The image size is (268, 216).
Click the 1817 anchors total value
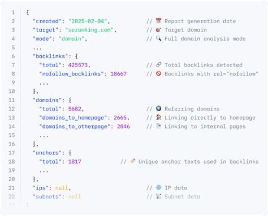point(74,161)
